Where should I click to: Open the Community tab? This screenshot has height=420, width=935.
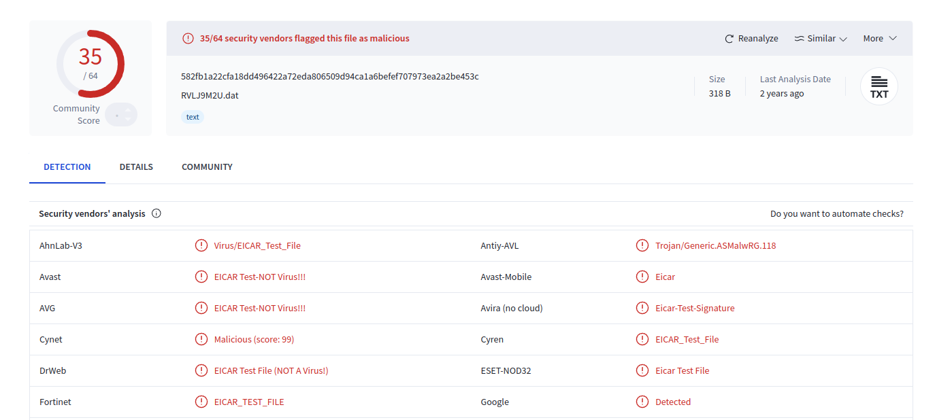pos(207,167)
